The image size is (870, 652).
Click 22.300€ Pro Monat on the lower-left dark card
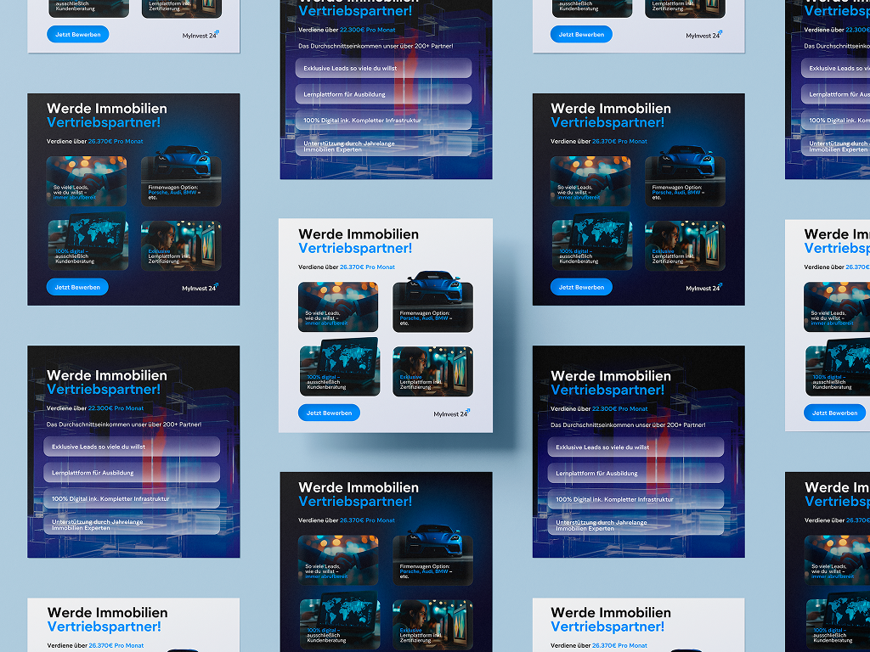[116, 408]
